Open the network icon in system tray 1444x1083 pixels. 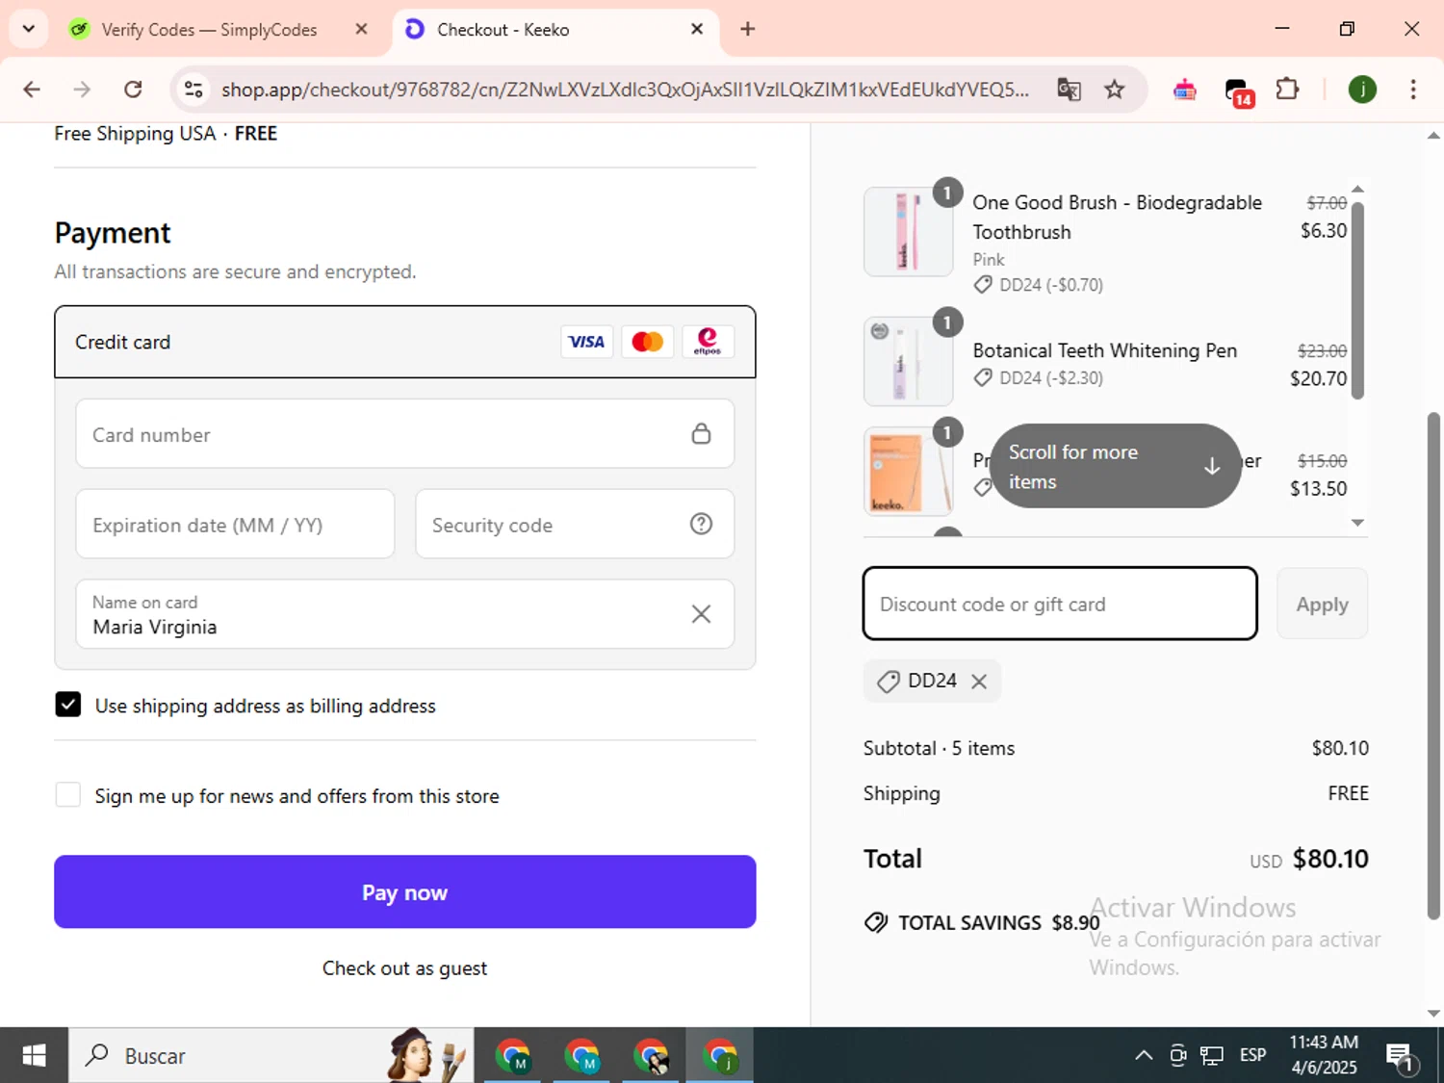coord(1211,1055)
